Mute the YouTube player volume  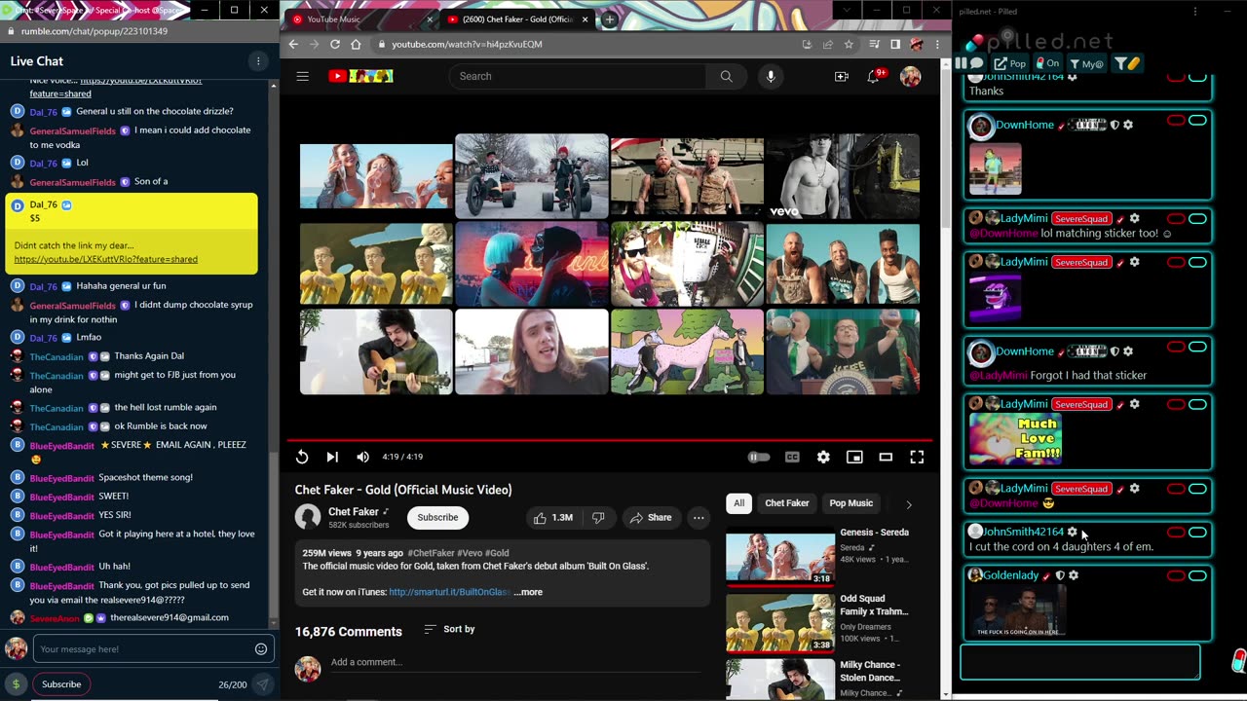[x=362, y=457]
